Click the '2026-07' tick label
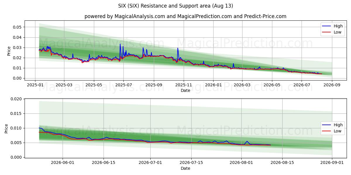 coord(302,85)
